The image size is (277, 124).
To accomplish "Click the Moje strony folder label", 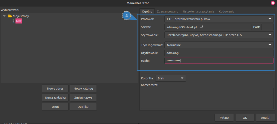I will point(21,16).
